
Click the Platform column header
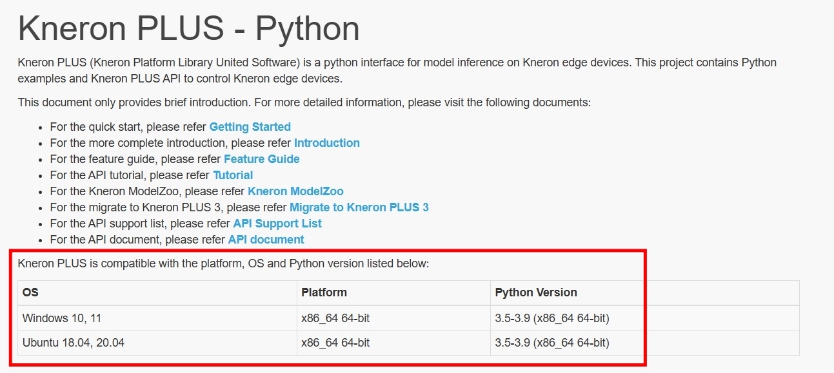[x=393, y=292]
